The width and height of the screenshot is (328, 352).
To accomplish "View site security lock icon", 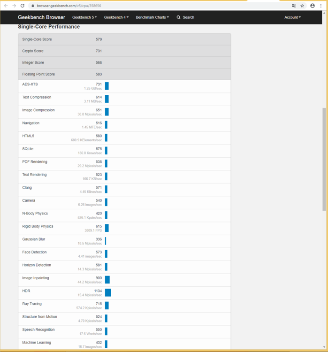I will tap(33, 6).
